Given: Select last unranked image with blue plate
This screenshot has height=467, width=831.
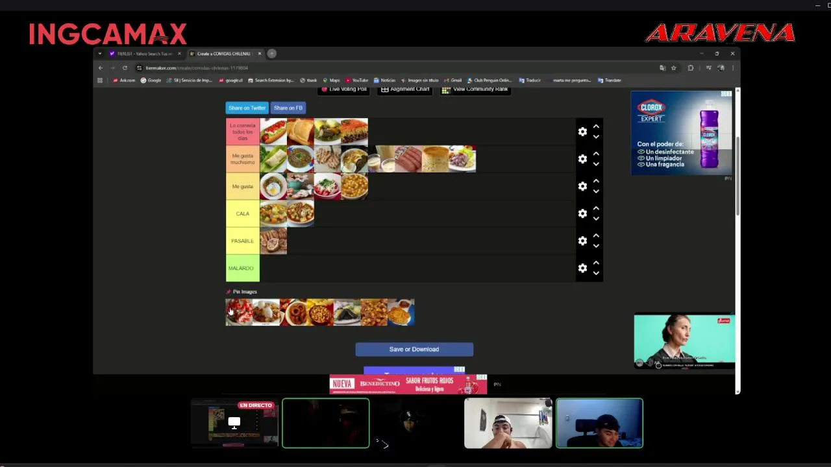Looking at the screenshot, I should (x=401, y=312).
